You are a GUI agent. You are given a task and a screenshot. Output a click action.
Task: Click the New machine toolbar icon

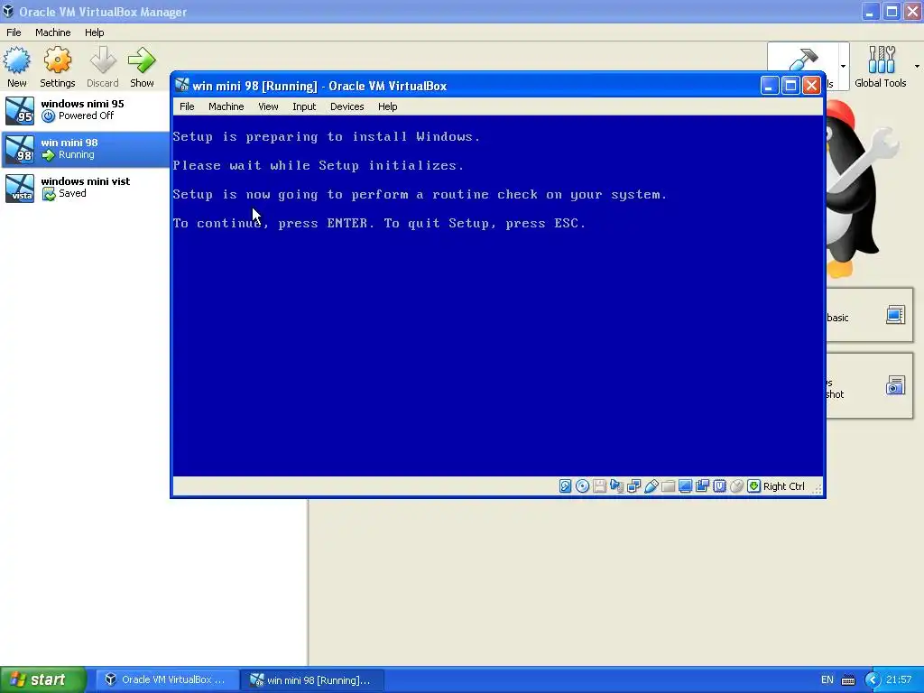click(16, 60)
